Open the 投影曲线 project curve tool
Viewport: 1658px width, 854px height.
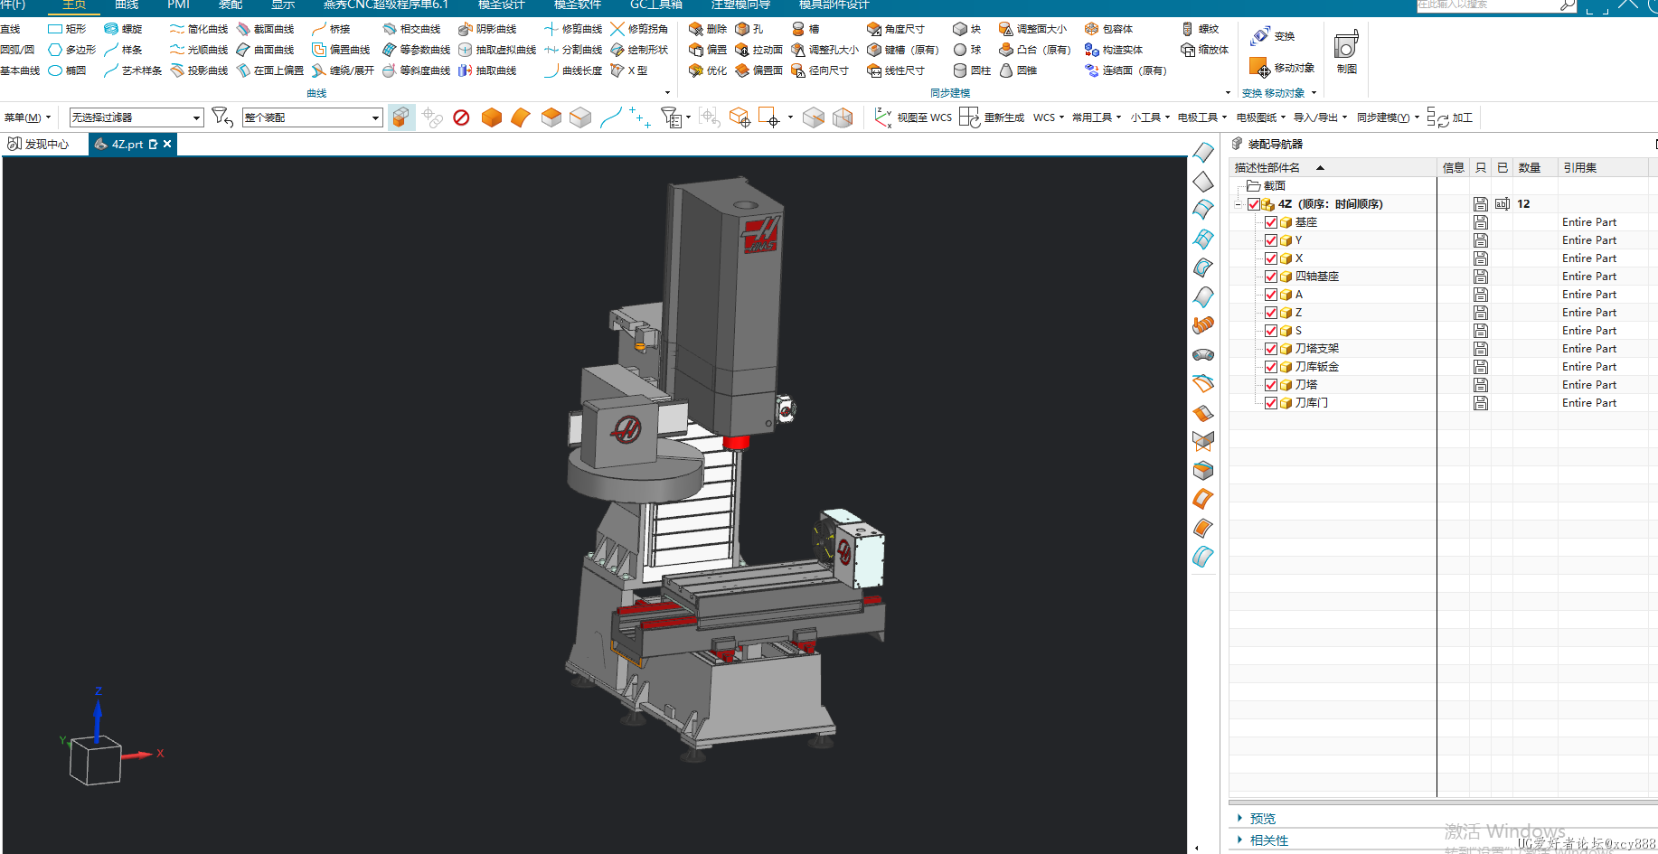[x=199, y=70]
